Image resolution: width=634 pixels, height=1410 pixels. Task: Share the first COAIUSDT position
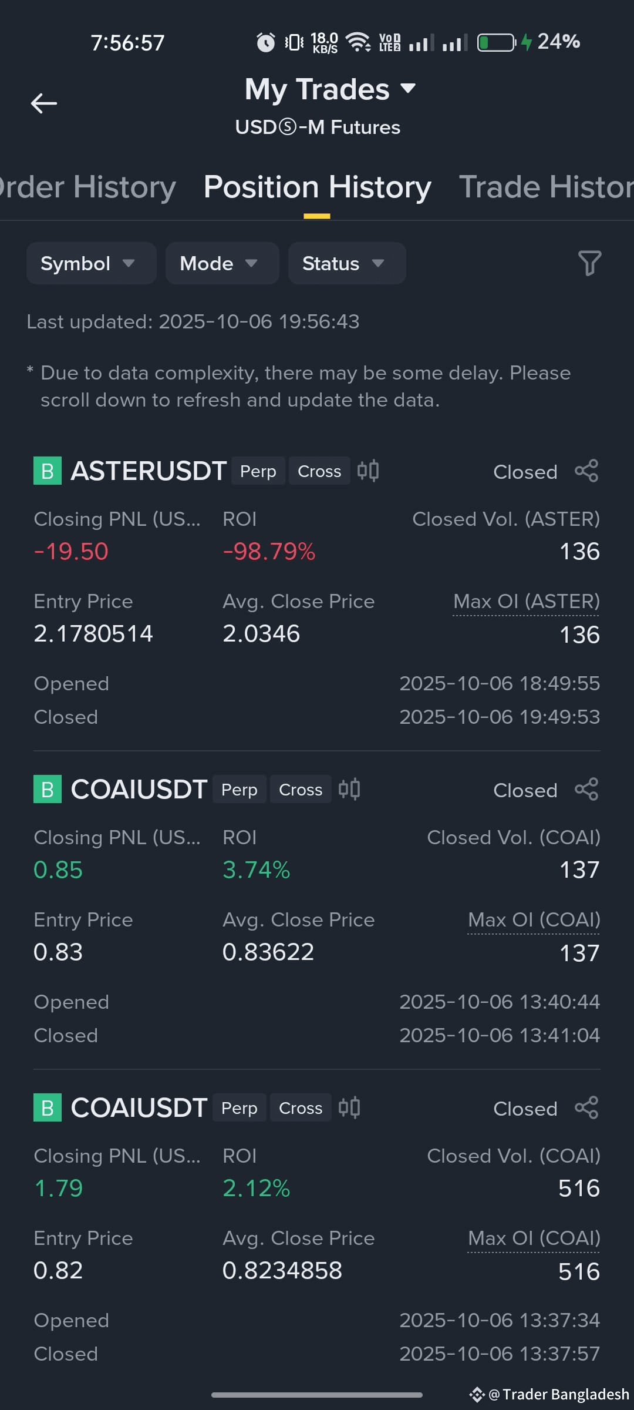pos(586,790)
